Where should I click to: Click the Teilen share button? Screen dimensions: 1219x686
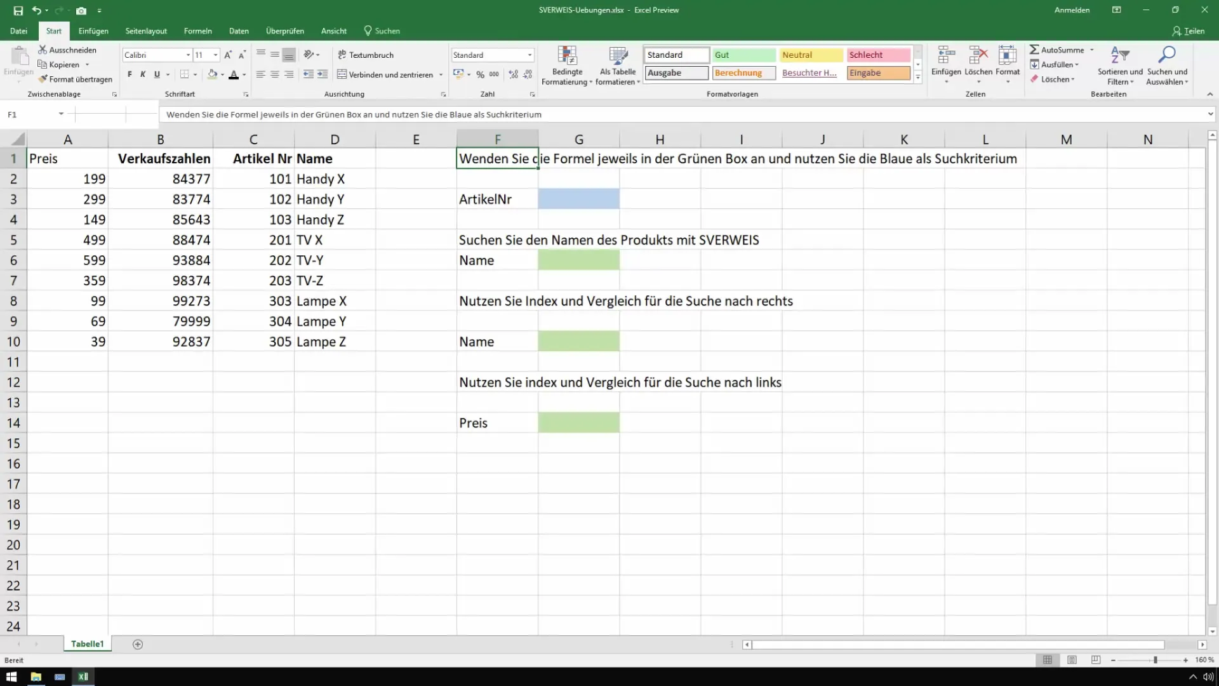point(1189,30)
